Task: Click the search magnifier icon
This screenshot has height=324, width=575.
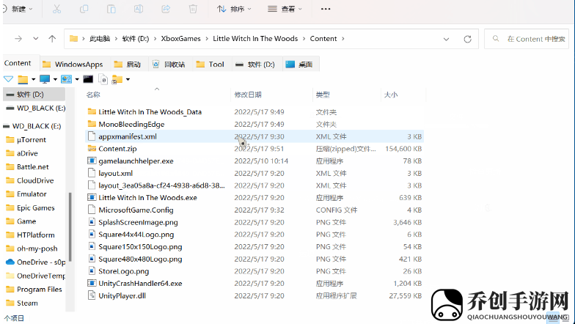Action: point(496,38)
